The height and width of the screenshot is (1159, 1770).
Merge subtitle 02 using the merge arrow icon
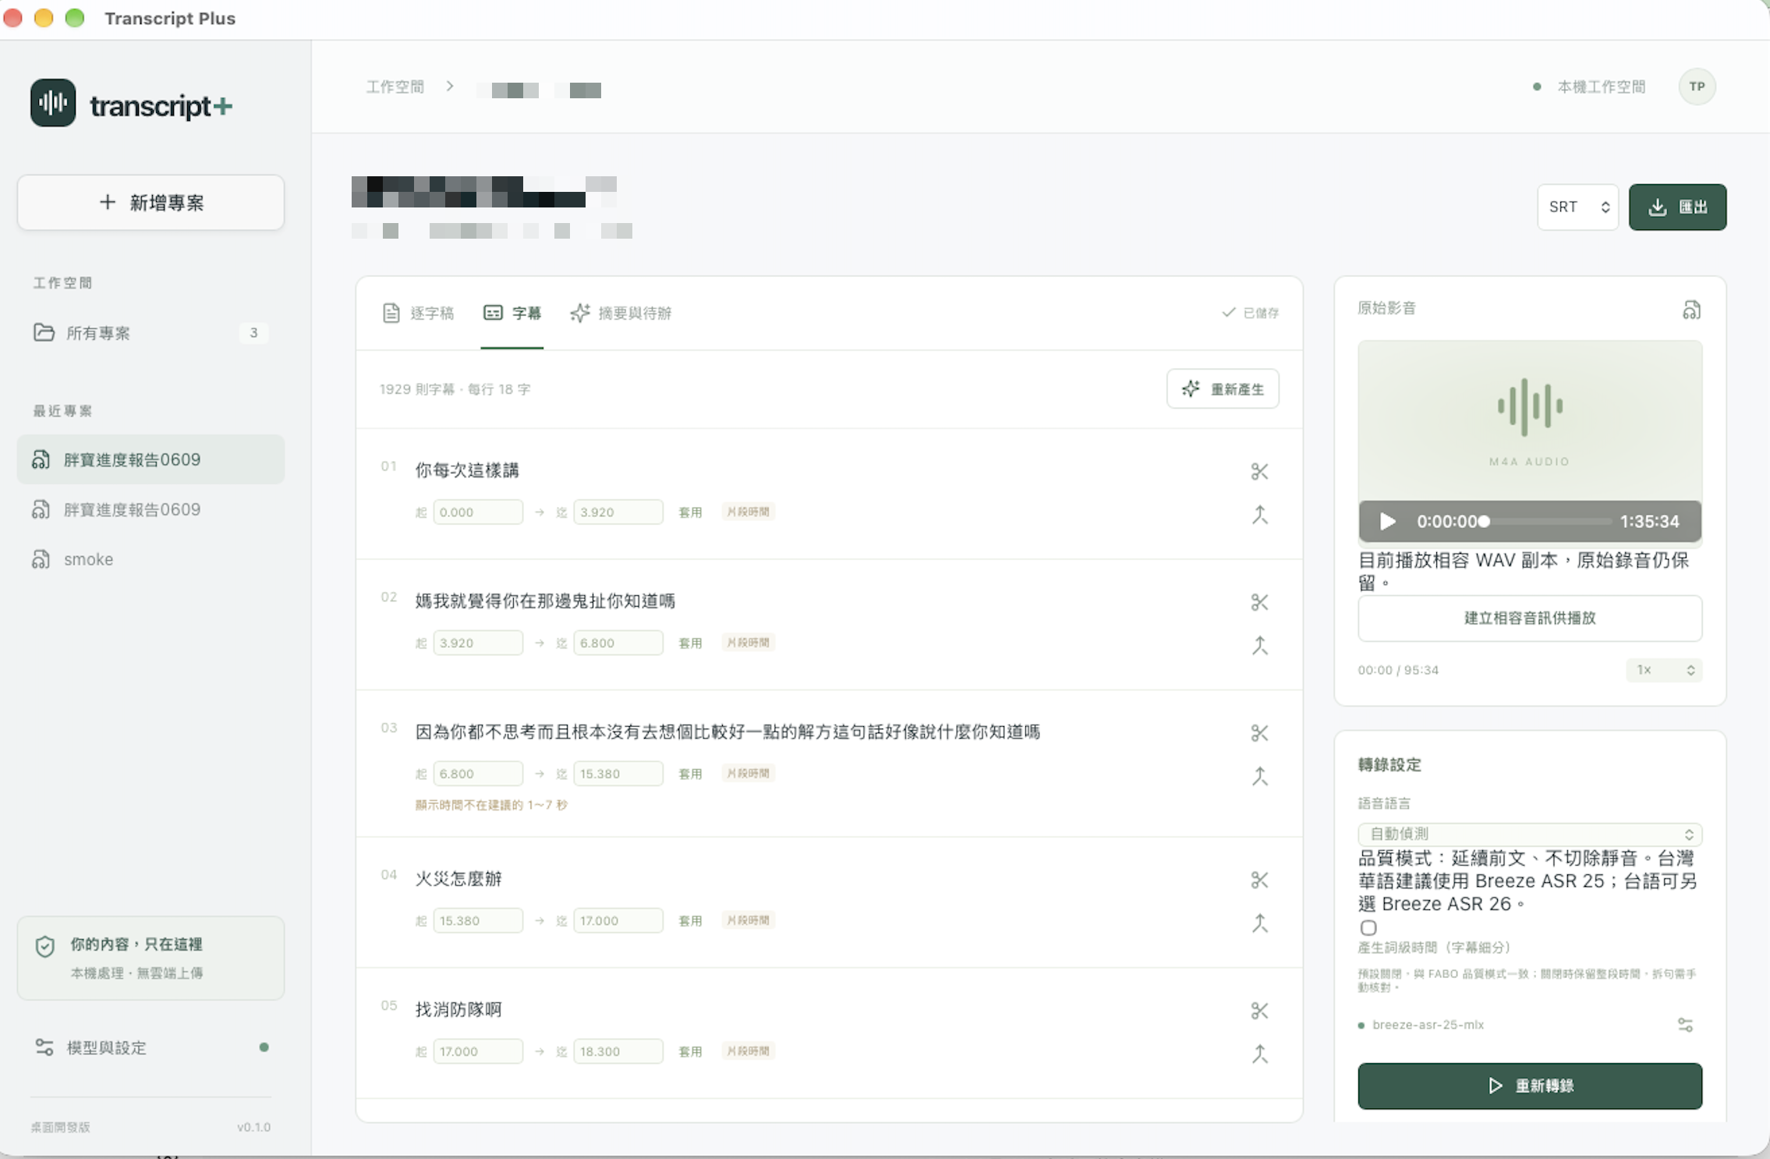1259,646
